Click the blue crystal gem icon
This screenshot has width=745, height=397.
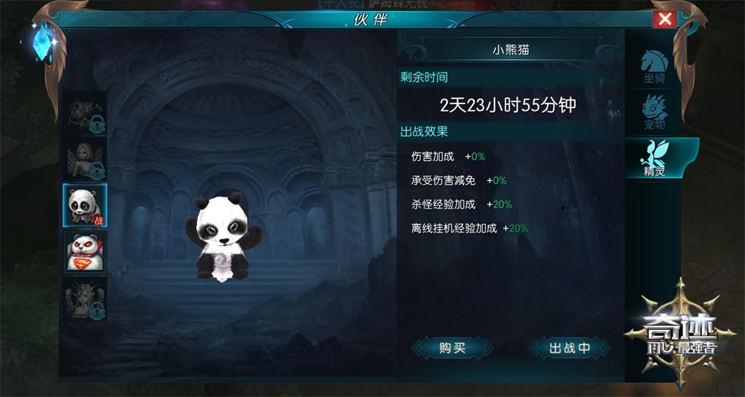pos(43,42)
